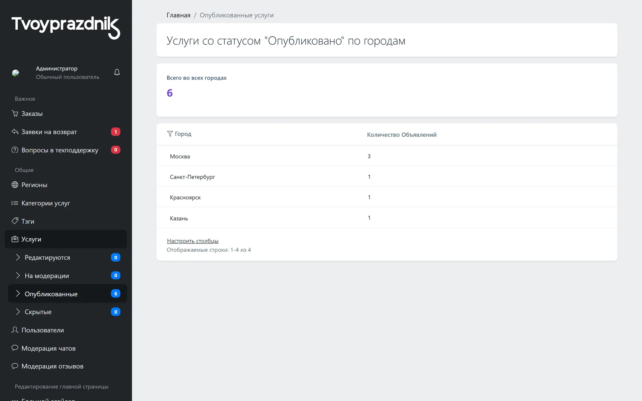642x401 pixels.
Task: Expand the На модерации chevron
Action: (18, 275)
